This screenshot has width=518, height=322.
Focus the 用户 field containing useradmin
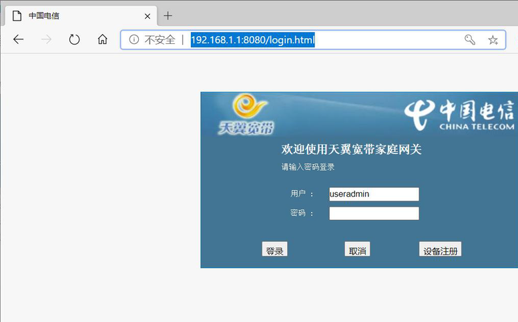tap(374, 194)
